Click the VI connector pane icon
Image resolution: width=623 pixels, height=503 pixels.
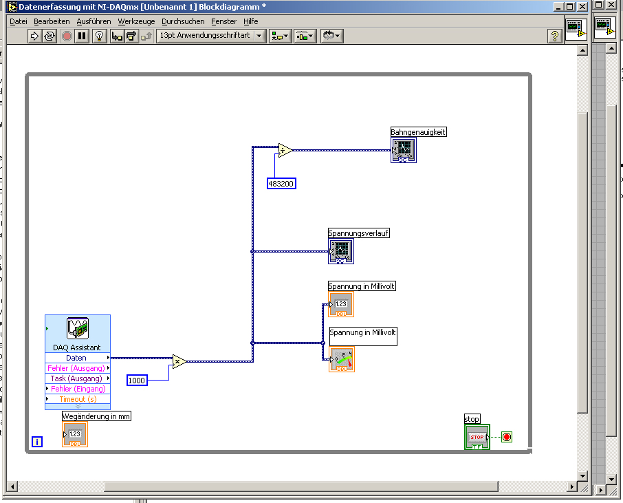[576, 29]
